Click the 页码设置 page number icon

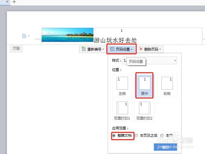point(112,49)
